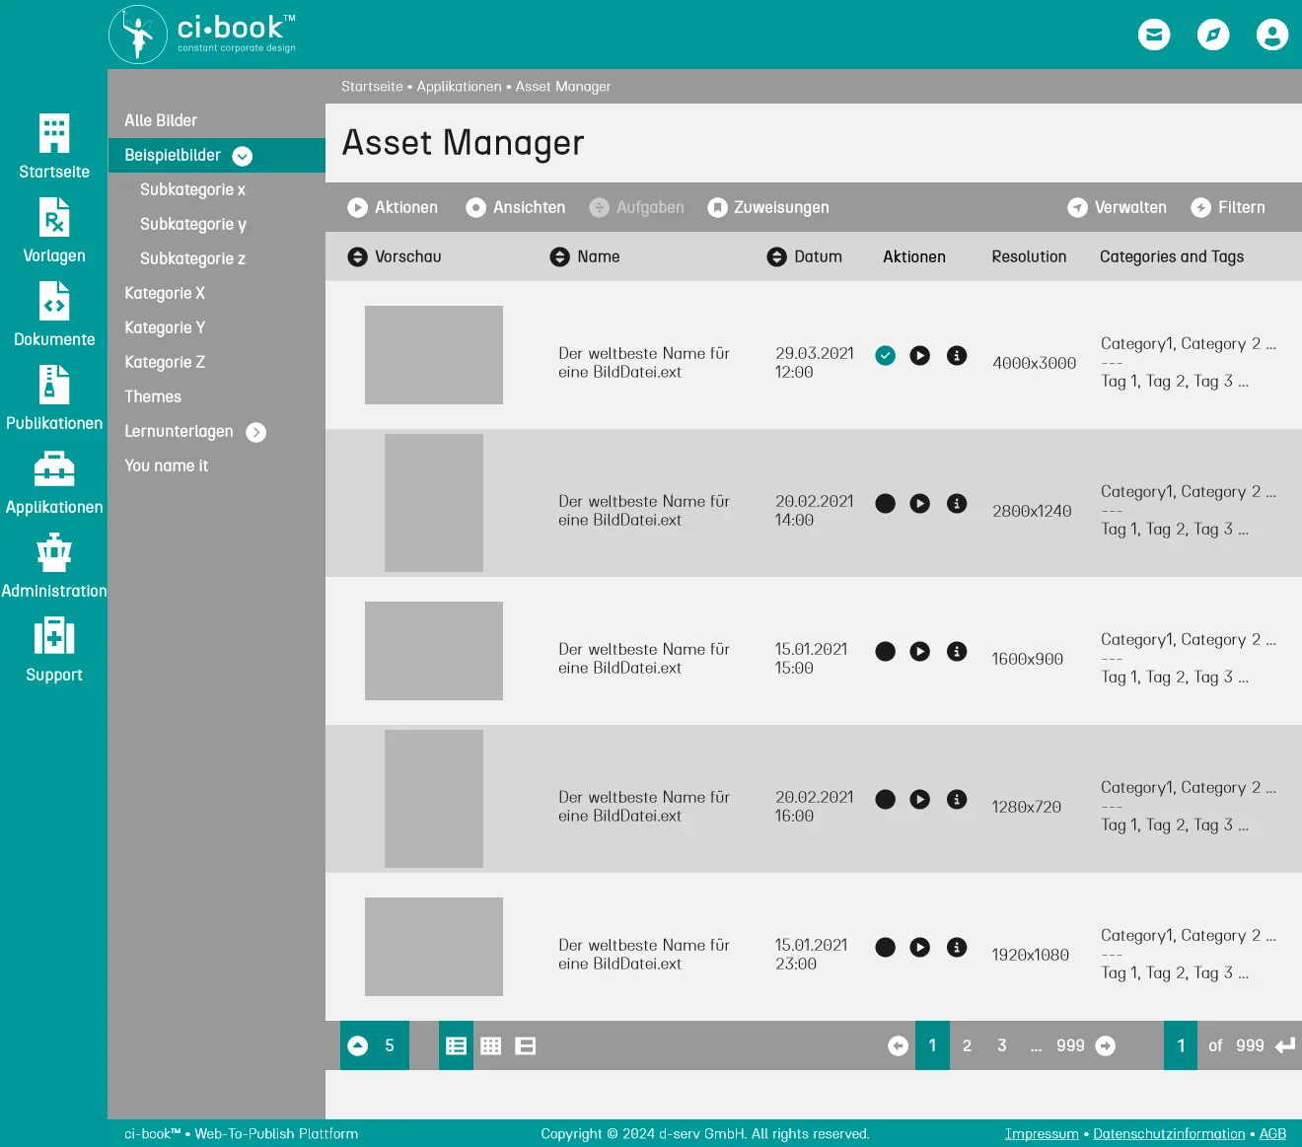
Task: Click Applikationen breadcrumb link
Action: pyautogui.click(x=459, y=87)
